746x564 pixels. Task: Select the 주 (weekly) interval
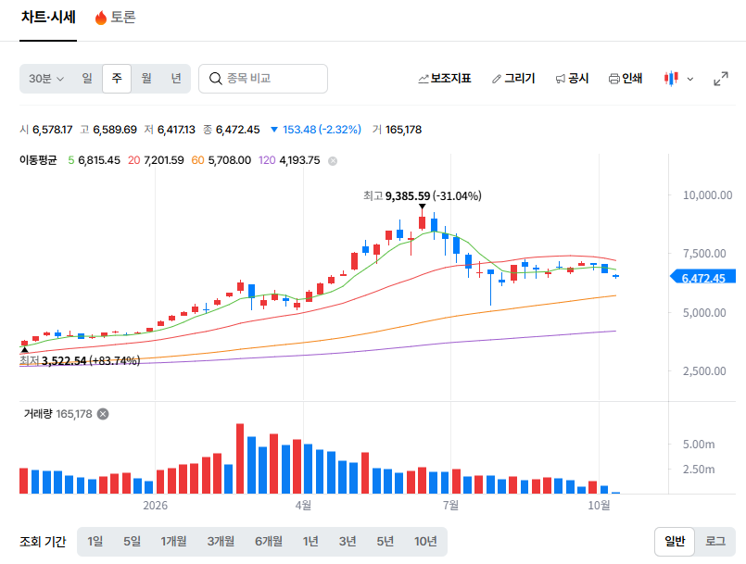(117, 79)
